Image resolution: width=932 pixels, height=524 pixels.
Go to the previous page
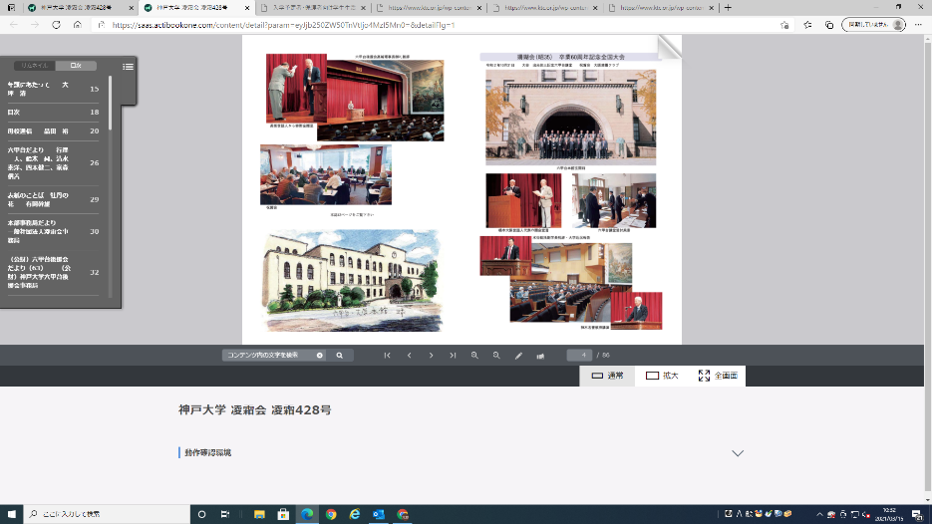(409, 356)
